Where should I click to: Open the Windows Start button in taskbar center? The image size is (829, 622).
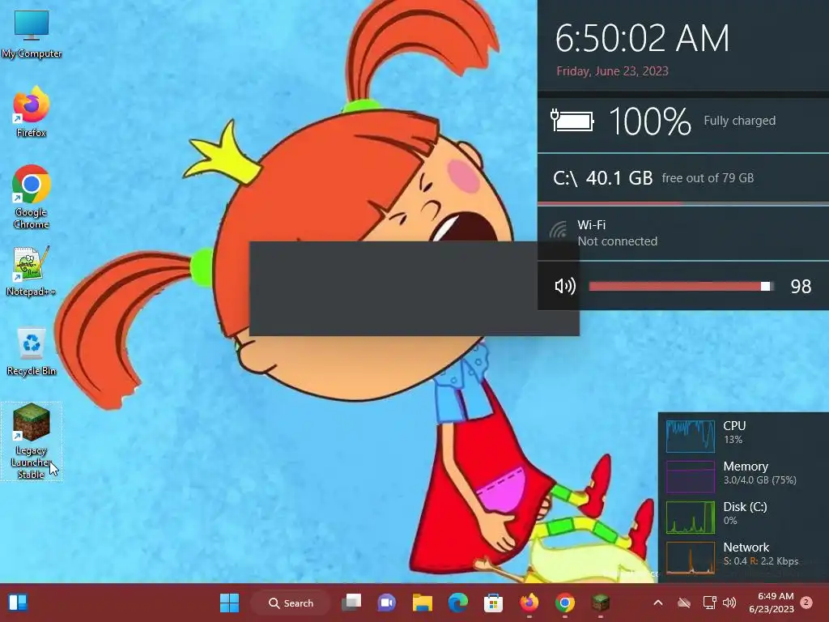pos(229,603)
